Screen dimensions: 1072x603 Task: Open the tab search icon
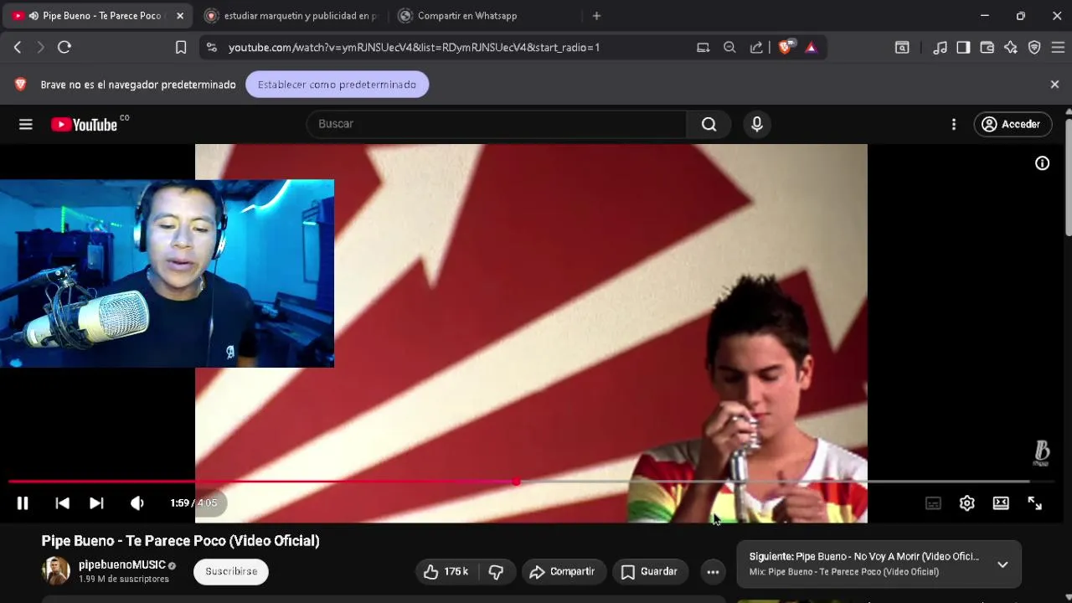click(x=902, y=48)
